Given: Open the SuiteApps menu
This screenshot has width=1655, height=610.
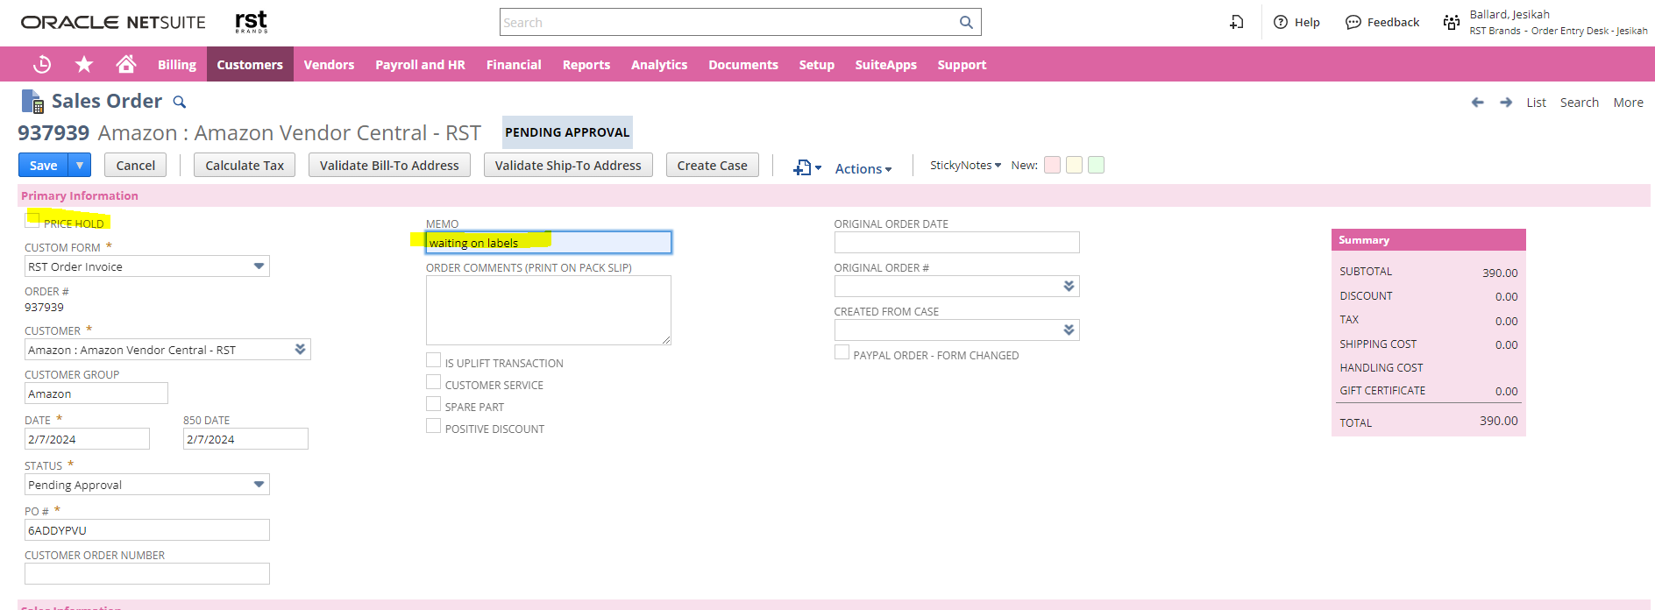Looking at the screenshot, I should point(885,64).
